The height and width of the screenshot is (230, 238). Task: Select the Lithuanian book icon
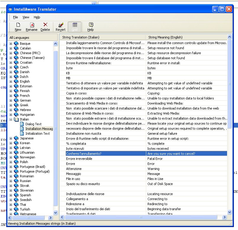(x=16, y=152)
